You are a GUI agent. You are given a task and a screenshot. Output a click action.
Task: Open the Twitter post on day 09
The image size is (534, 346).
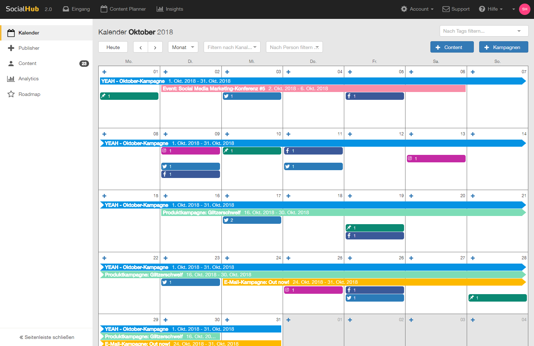[x=191, y=166]
